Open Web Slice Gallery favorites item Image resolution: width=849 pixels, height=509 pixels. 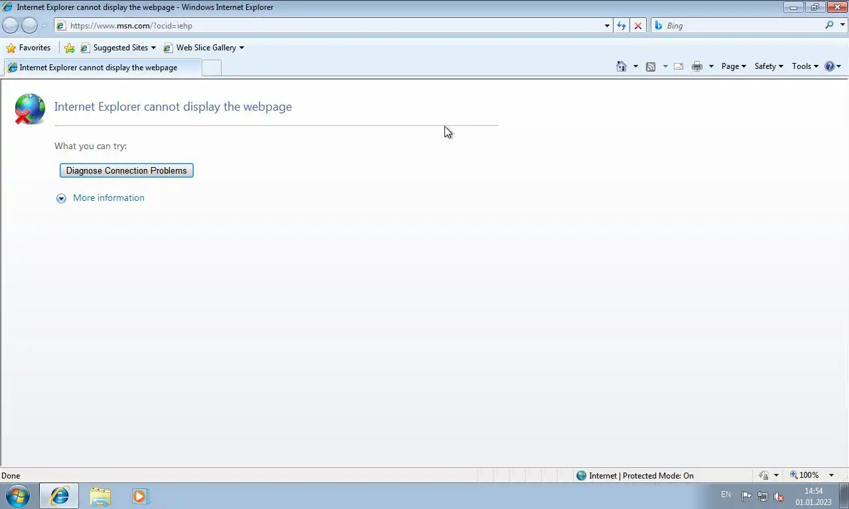(x=204, y=48)
